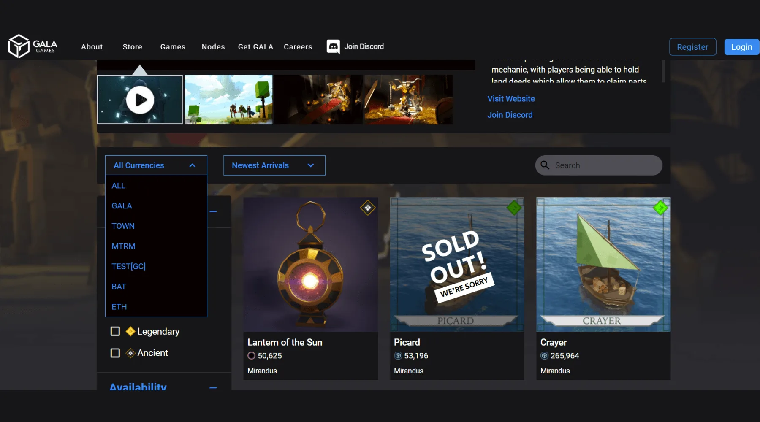The image size is (760, 422).
Task: Click the Gala Games logo
Action: pos(32,46)
